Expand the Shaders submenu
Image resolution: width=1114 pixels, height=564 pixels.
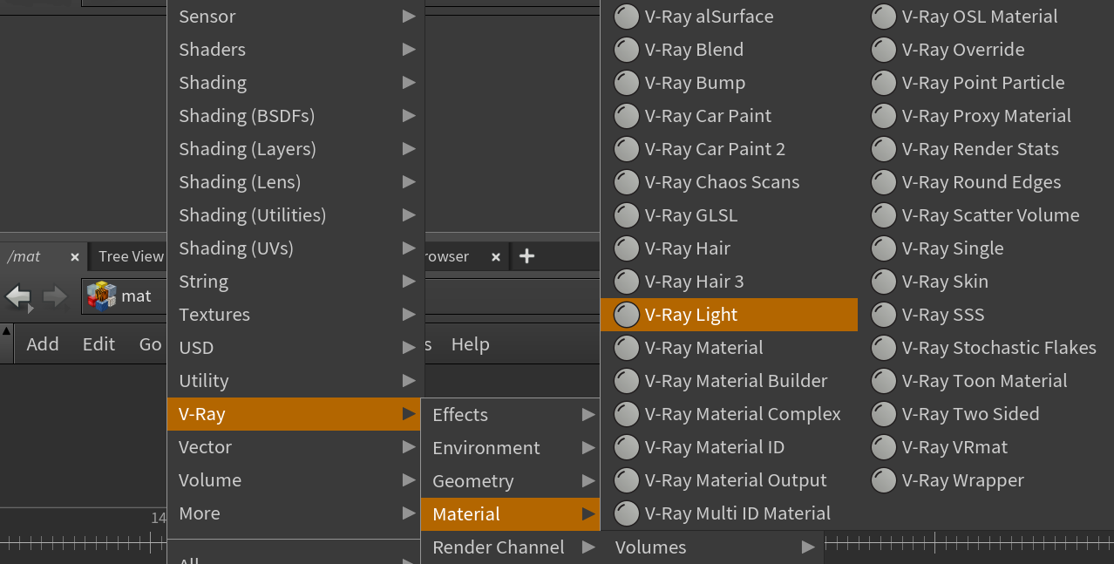point(295,50)
